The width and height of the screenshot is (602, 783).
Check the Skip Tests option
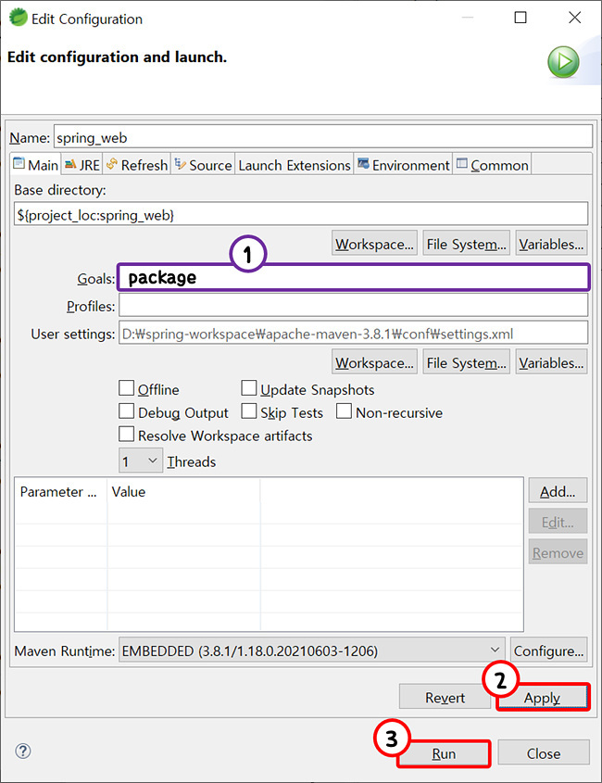coord(248,411)
